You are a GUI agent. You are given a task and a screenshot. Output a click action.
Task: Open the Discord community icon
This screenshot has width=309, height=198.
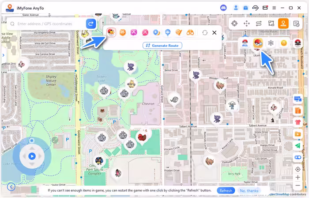pyautogui.click(x=223, y=8)
